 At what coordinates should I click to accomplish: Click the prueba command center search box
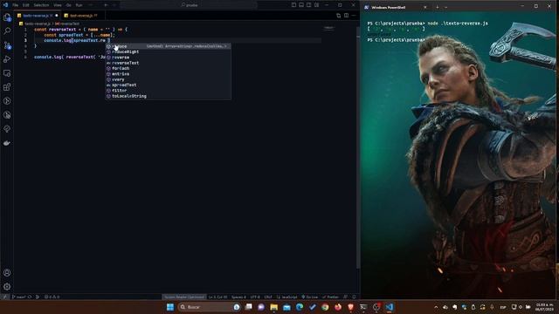189,5
